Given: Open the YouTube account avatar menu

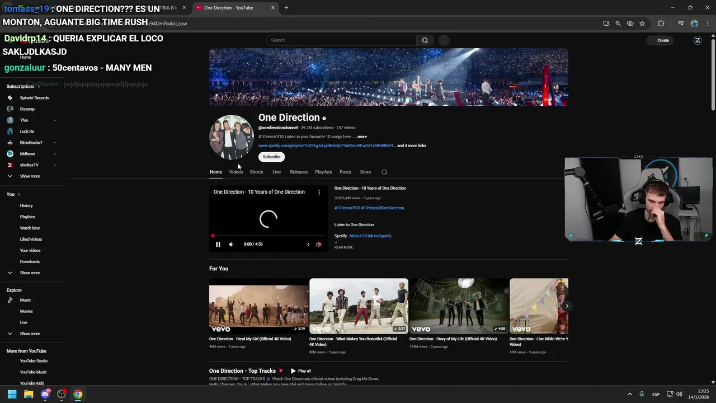Looking at the screenshot, I should pos(698,40).
